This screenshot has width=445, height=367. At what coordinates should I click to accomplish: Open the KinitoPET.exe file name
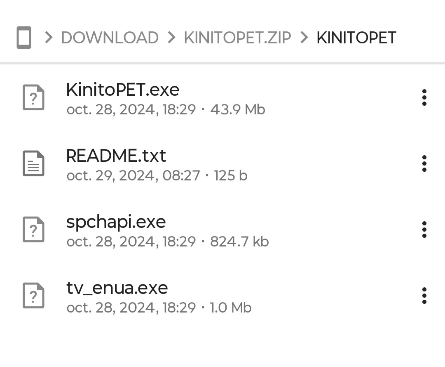[x=123, y=90]
